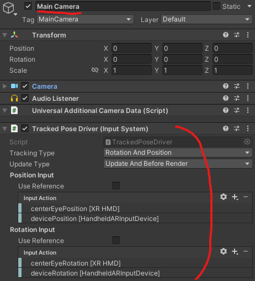Edit Scale X value field

pyautogui.click(x=131, y=71)
